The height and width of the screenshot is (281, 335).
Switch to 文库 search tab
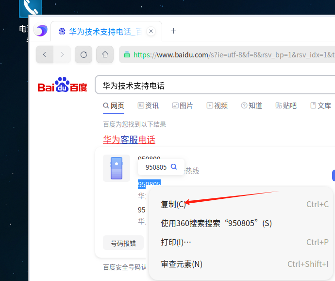[x=320, y=105]
